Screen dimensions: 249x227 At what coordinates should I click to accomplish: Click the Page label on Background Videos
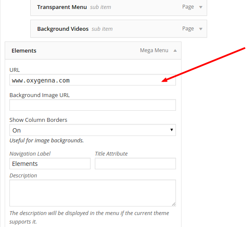tap(188, 29)
